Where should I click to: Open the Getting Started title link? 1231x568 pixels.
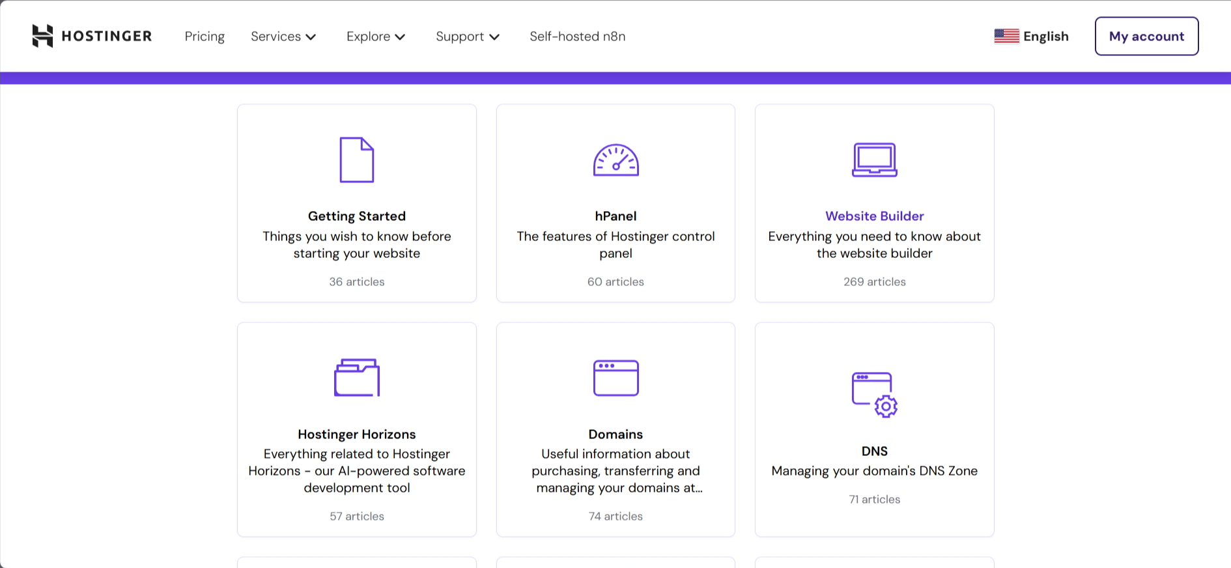[357, 216]
